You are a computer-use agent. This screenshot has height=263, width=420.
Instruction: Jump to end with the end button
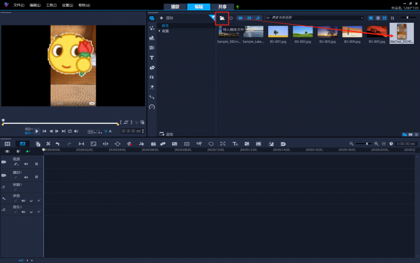point(64,131)
